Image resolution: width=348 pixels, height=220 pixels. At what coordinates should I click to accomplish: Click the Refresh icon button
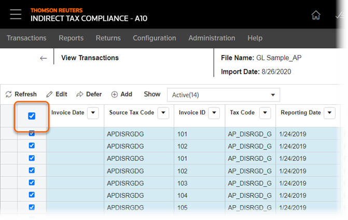click(x=21, y=94)
